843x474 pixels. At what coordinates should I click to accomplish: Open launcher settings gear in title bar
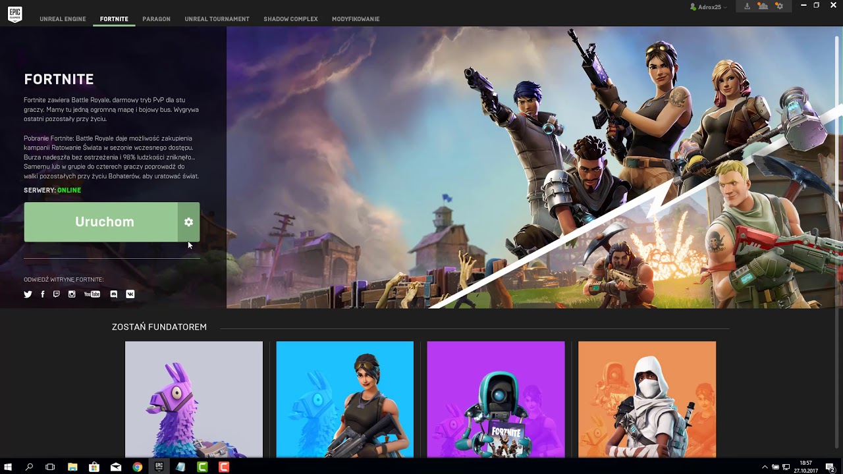779,6
